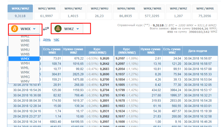Click the "день" period link
The width and height of the screenshot is (221, 127).
pyautogui.click(x=47, y=39)
